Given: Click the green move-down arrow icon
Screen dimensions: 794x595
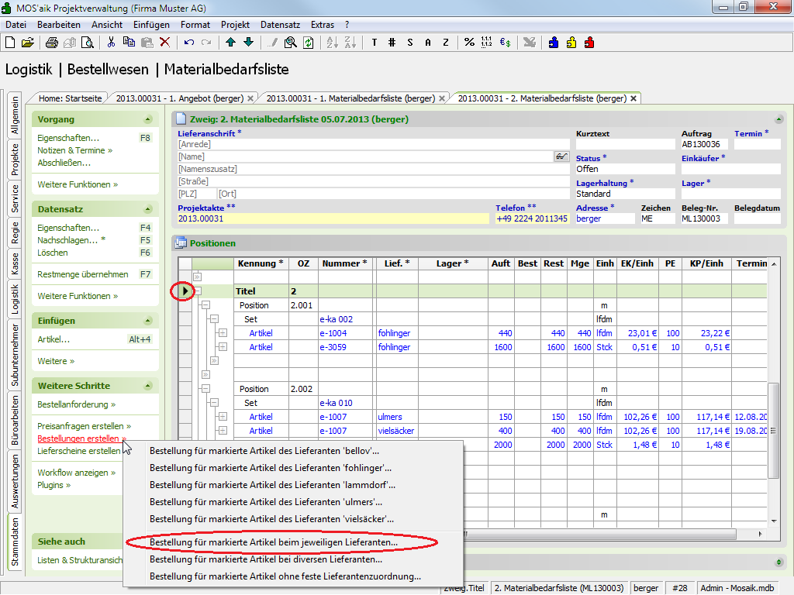Looking at the screenshot, I should click(x=249, y=43).
